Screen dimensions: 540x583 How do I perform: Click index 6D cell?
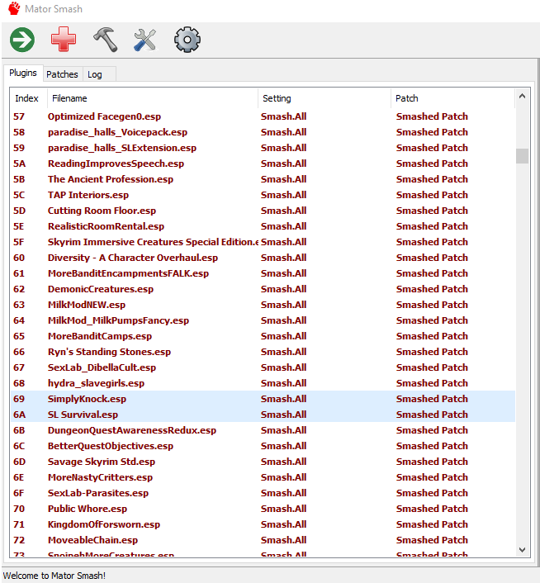[x=19, y=462]
